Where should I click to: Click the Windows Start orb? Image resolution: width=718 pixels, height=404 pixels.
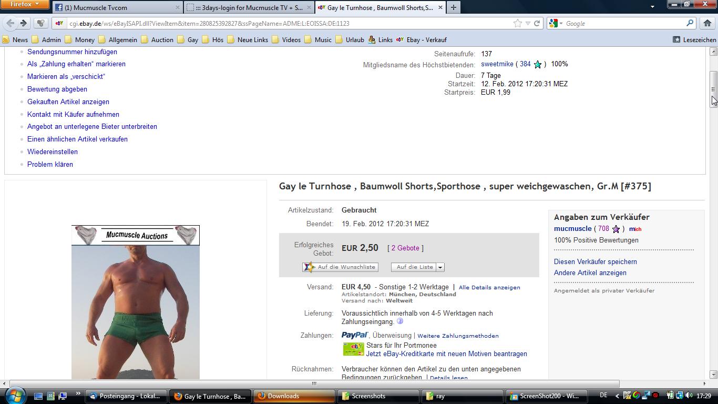[x=14, y=396]
